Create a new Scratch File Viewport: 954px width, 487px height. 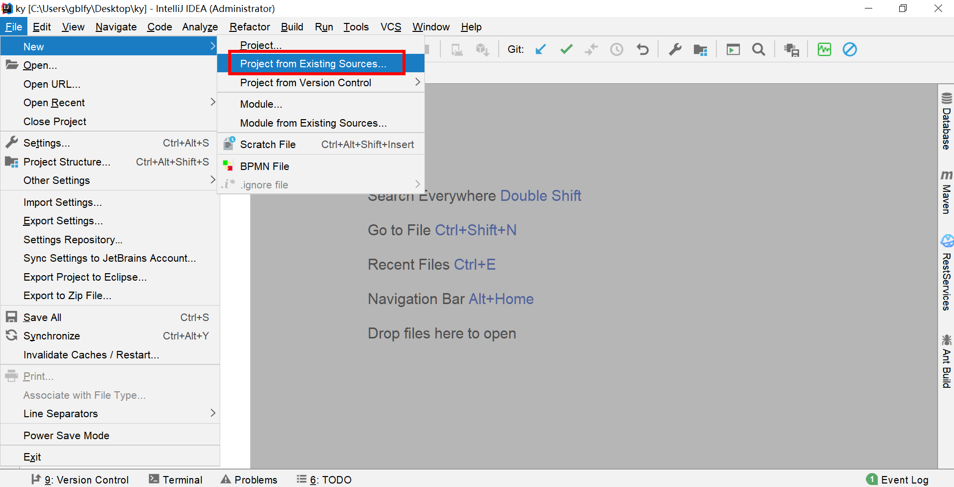(x=321, y=145)
